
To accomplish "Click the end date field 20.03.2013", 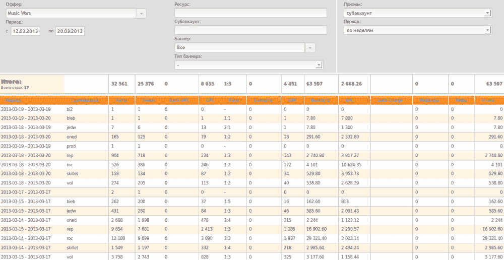I will pos(70,31).
